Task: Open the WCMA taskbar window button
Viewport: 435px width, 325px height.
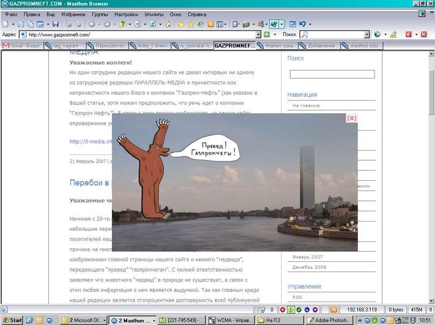Action: [231, 320]
